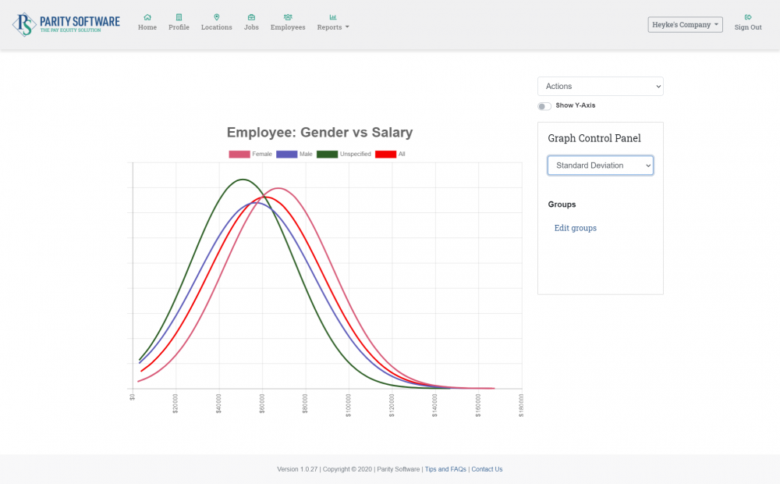Toggle Female series in chart legend
This screenshot has width=780, height=484.
250,155
